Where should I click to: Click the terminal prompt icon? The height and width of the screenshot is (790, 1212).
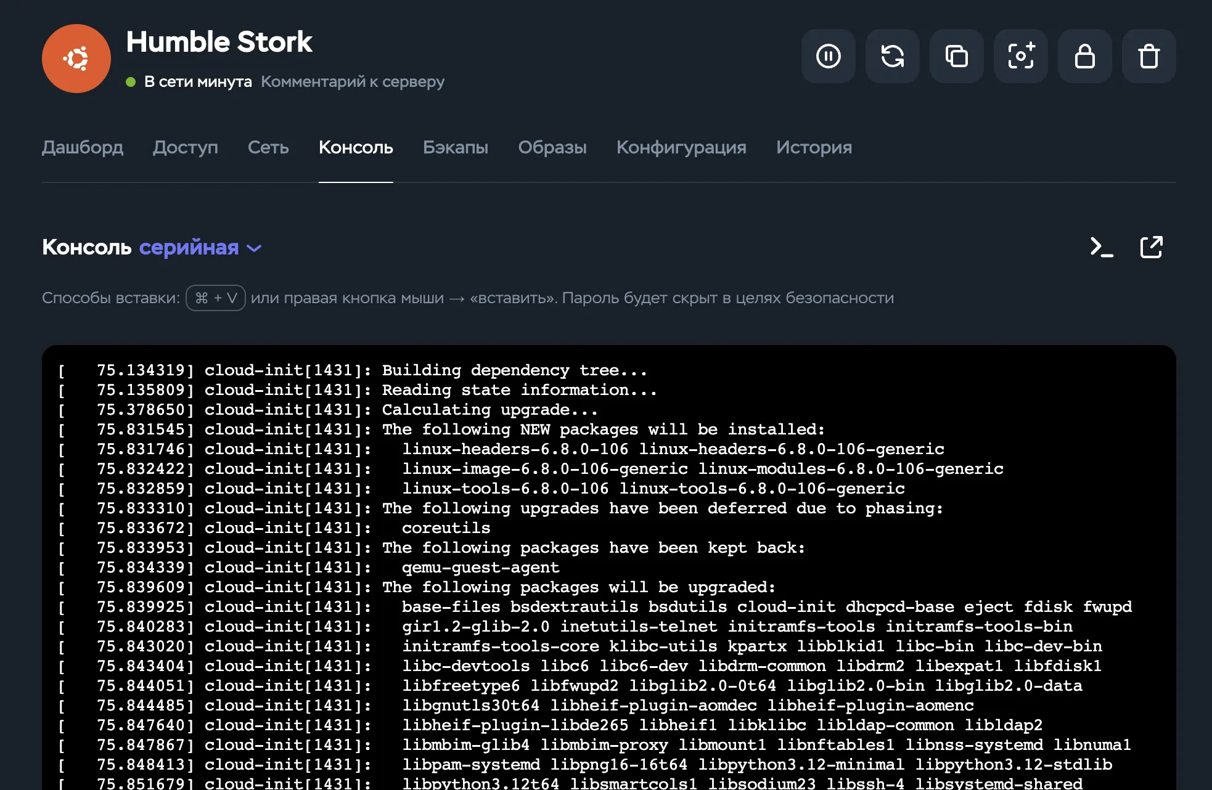coord(1101,247)
